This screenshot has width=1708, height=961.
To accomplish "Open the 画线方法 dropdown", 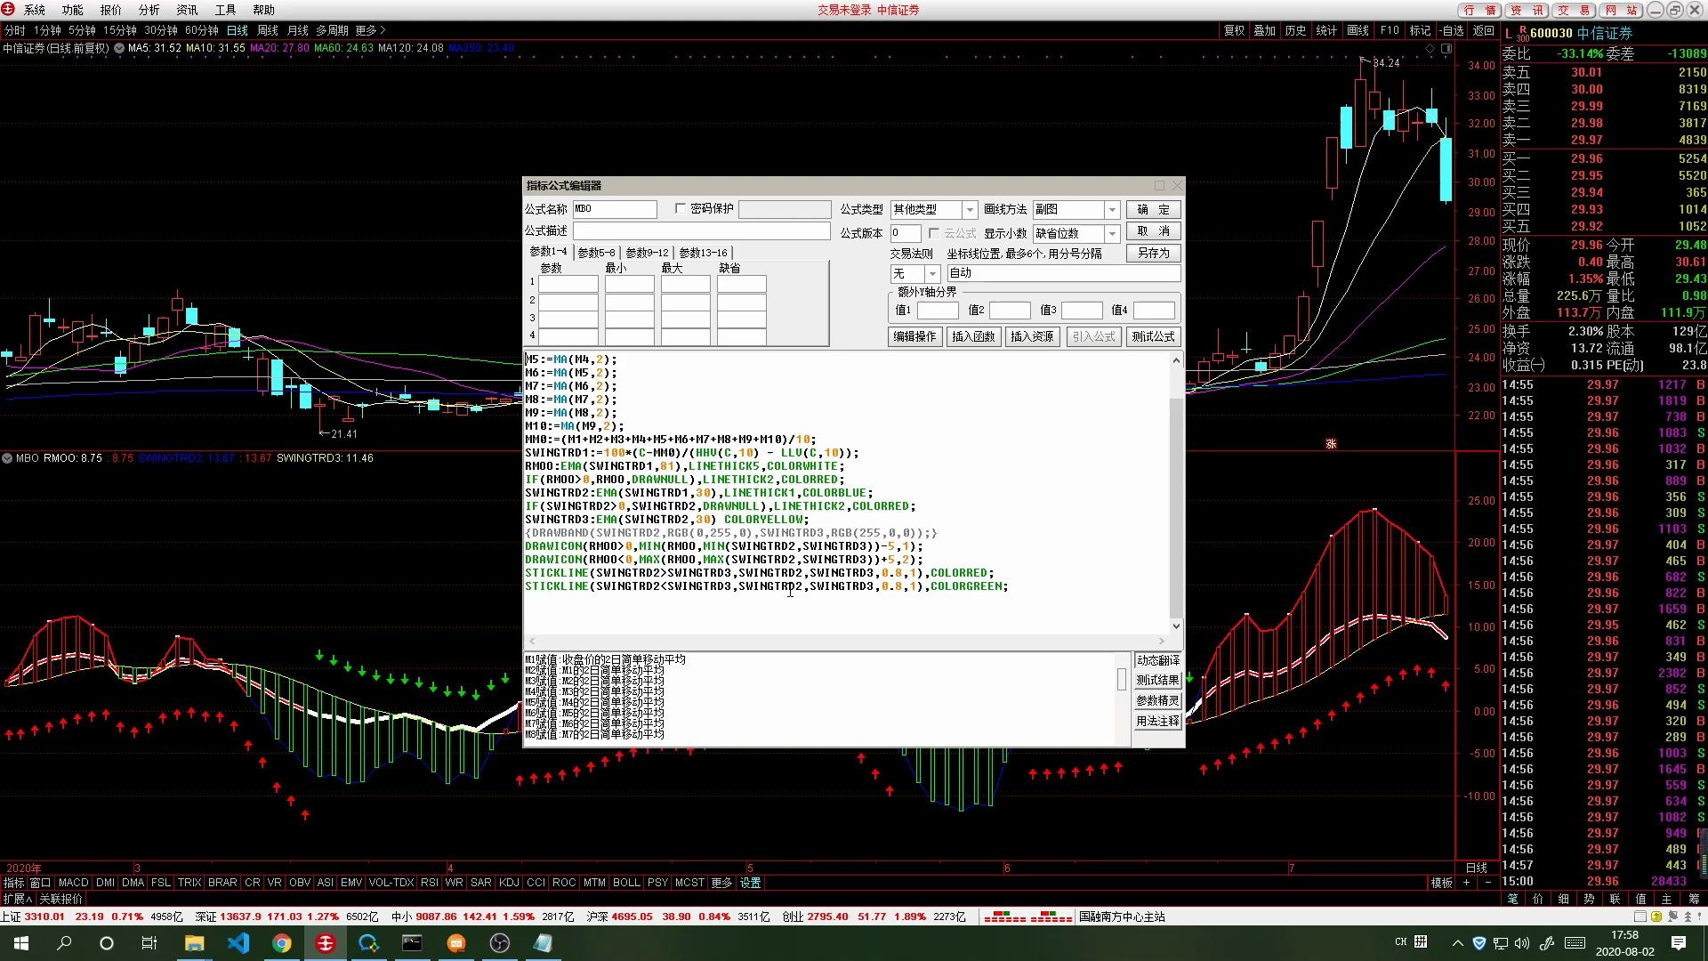I will tap(1111, 210).
